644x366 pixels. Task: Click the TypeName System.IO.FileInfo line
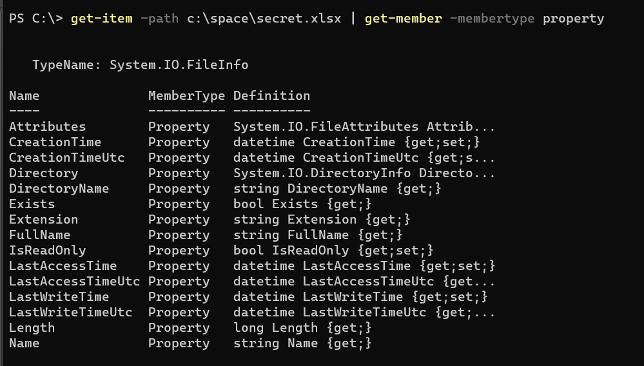point(141,65)
